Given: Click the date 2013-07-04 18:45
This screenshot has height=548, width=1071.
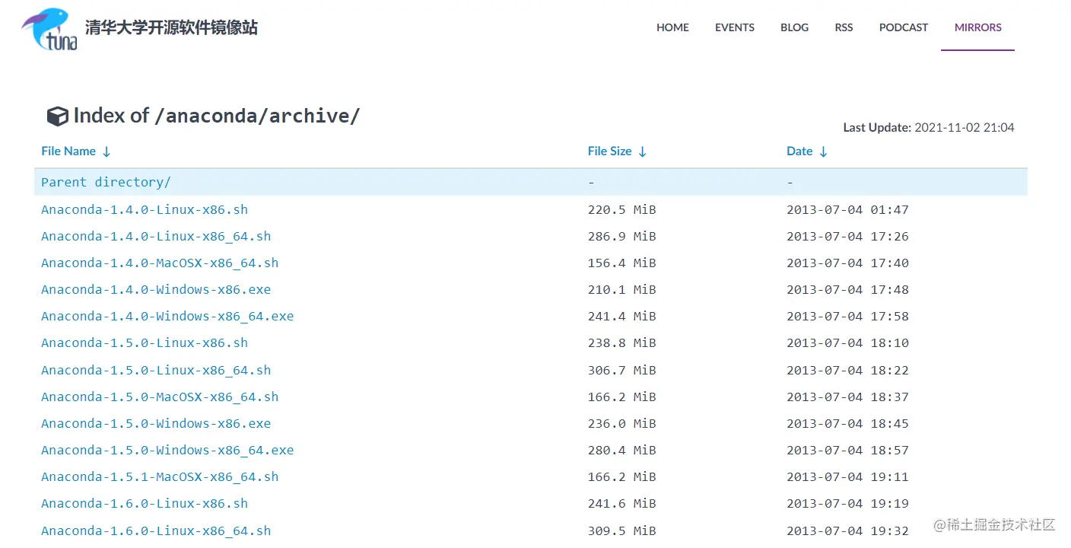Looking at the screenshot, I should click(x=847, y=423).
